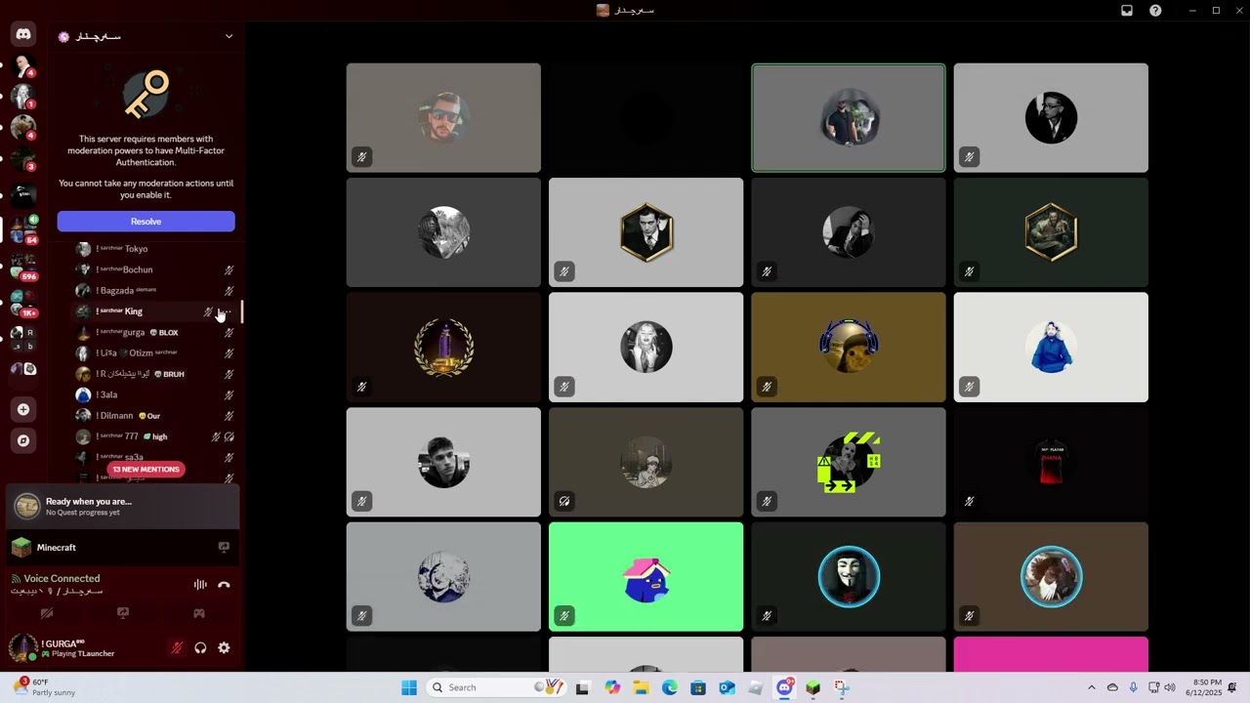
Task: Select voice user 777
Action: (x=156, y=436)
